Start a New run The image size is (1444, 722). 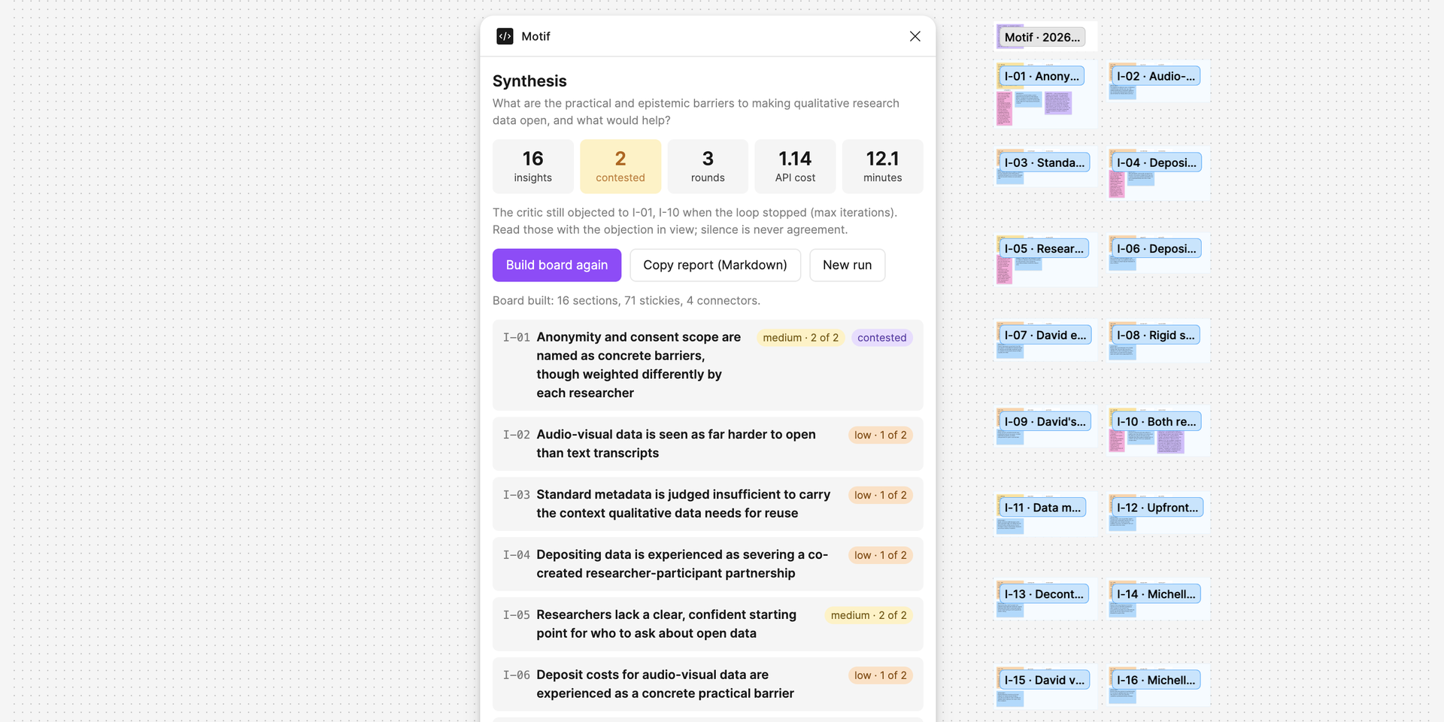(x=847, y=265)
